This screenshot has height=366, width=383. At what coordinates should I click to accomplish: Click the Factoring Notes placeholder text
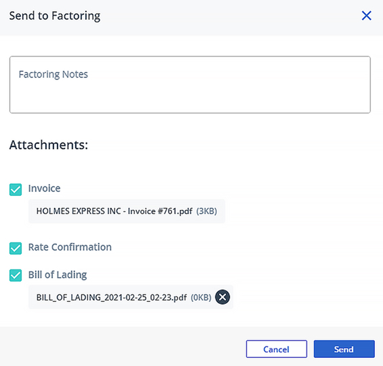pos(53,74)
